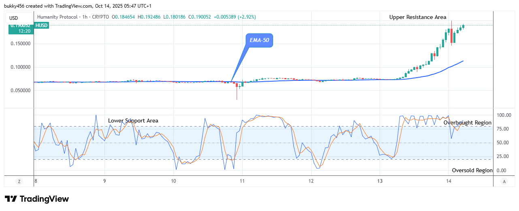Select the Upper Resistance Area text label
Viewport: 519px width, 211px height.
(x=417, y=17)
